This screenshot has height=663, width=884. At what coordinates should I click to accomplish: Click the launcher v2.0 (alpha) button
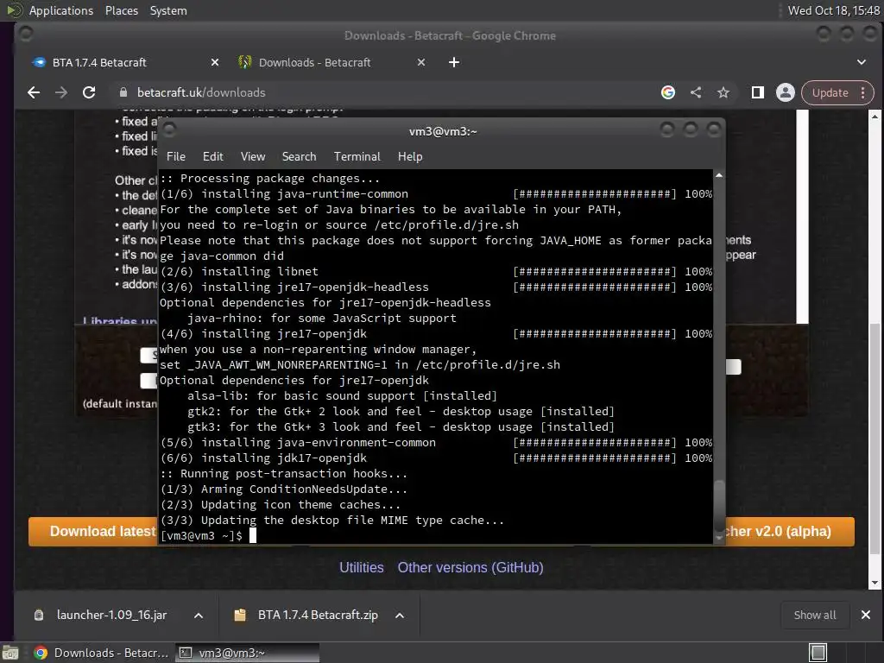(789, 532)
